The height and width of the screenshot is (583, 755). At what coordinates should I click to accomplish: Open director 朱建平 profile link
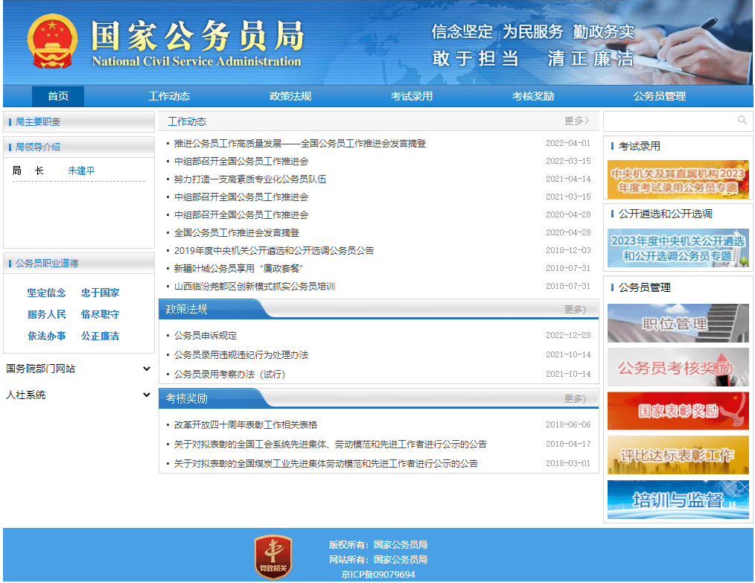point(81,171)
